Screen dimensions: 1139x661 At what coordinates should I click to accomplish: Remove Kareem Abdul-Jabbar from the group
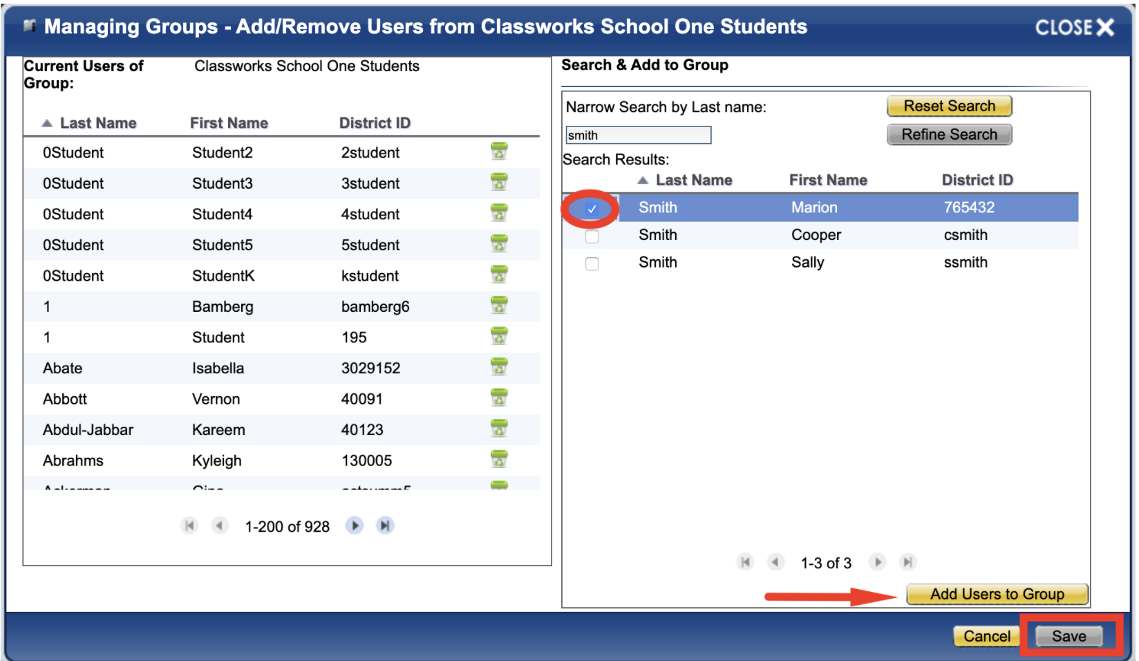[x=498, y=429]
